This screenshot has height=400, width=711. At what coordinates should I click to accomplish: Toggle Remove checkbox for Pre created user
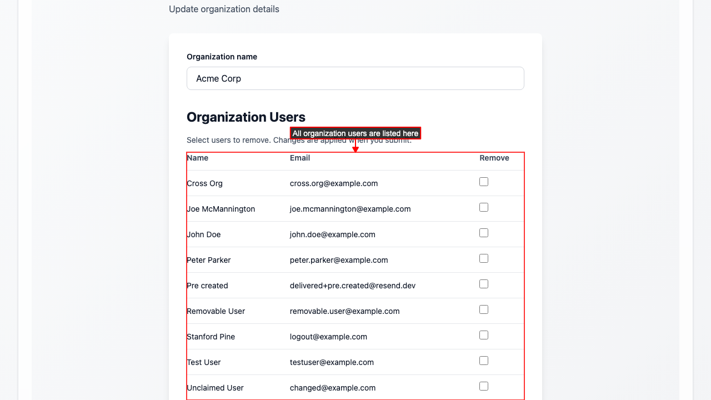point(484,284)
